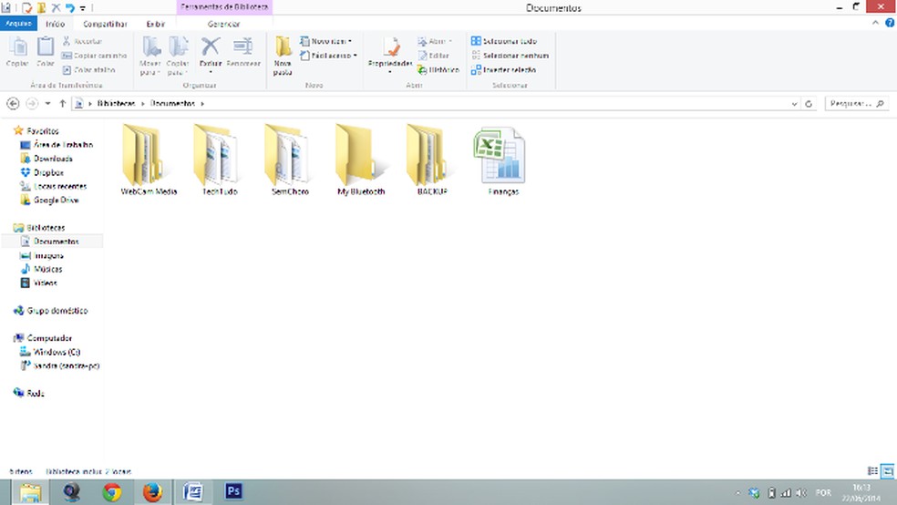Click the Pesquisar search field
Screen dimensions: 897x505
click(856, 104)
